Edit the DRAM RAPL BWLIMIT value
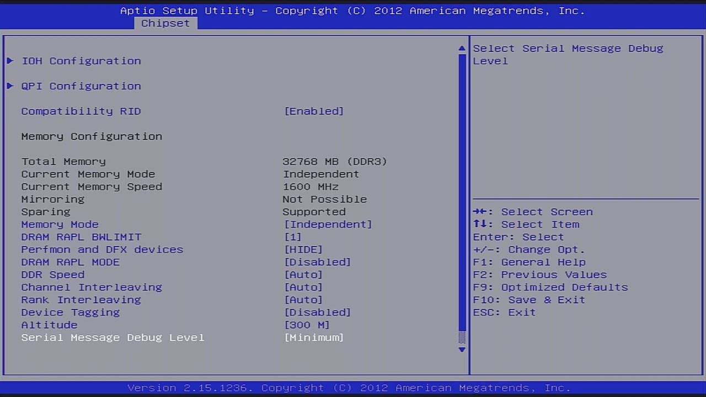706x397 pixels. coord(292,237)
